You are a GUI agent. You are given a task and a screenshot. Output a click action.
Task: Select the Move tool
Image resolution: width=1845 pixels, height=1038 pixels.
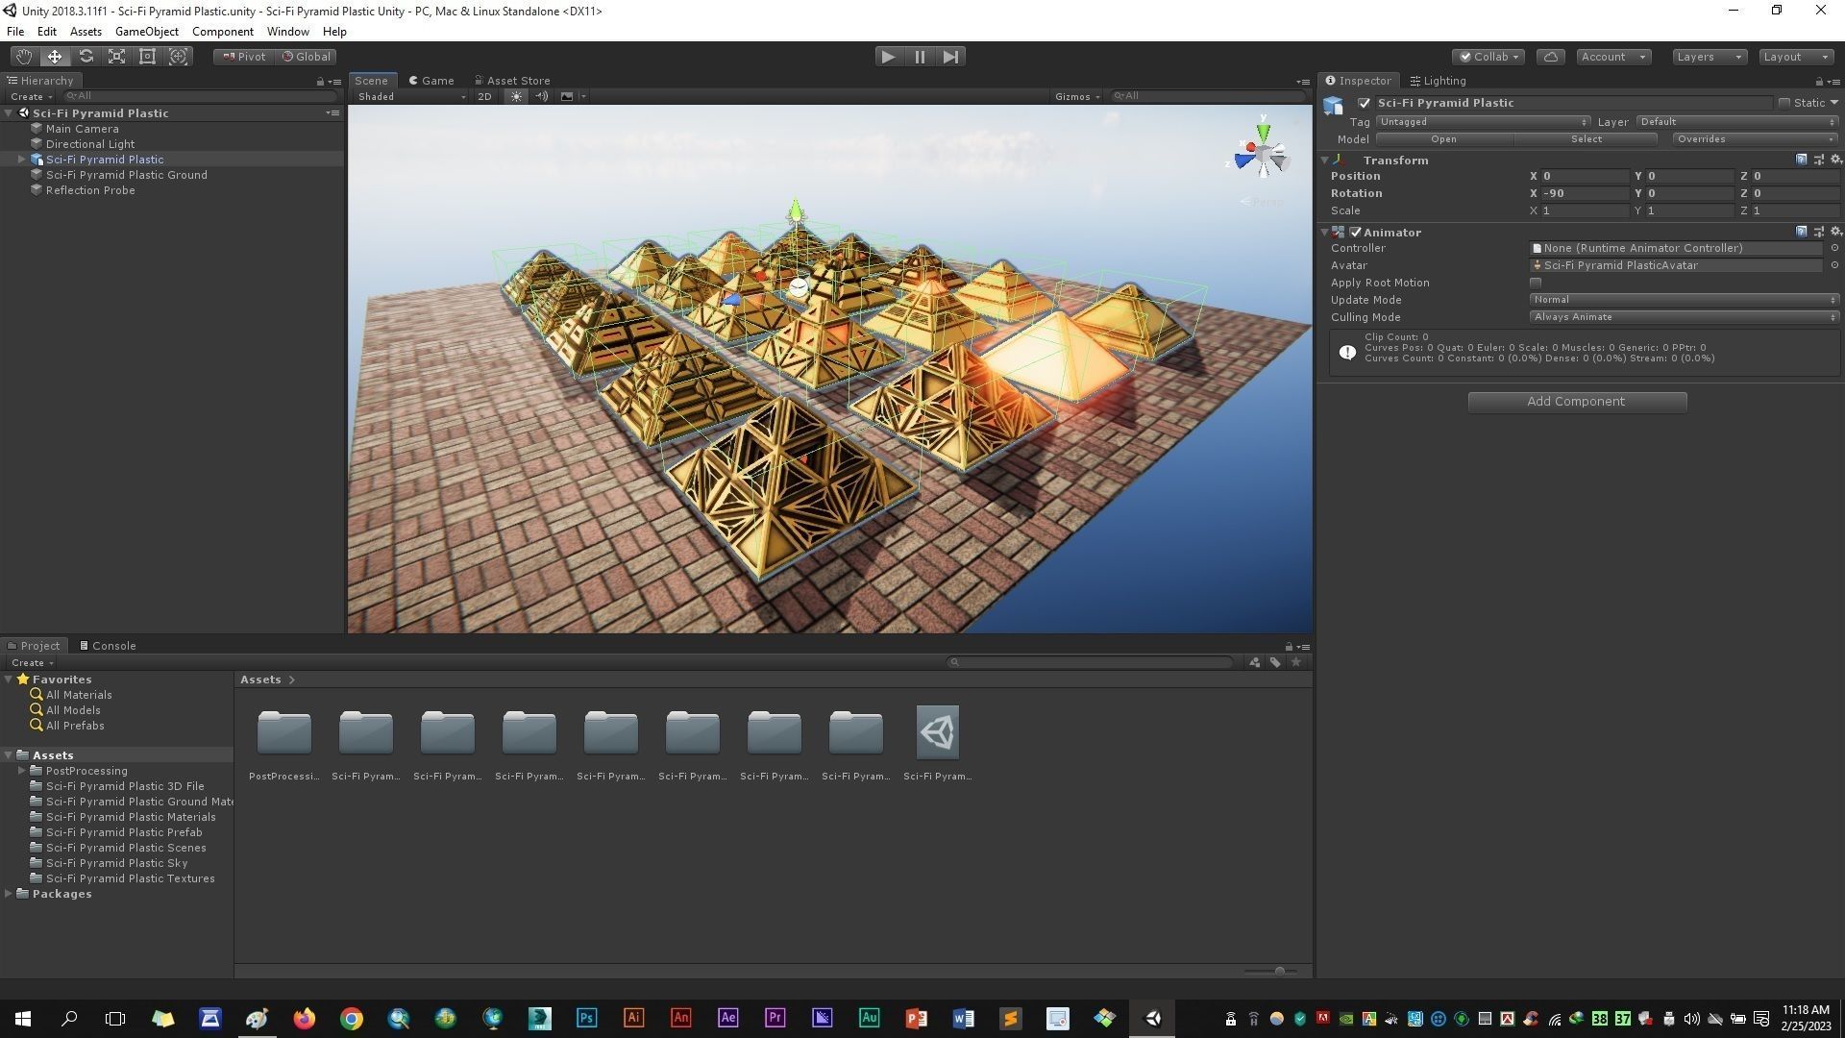point(55,57)
